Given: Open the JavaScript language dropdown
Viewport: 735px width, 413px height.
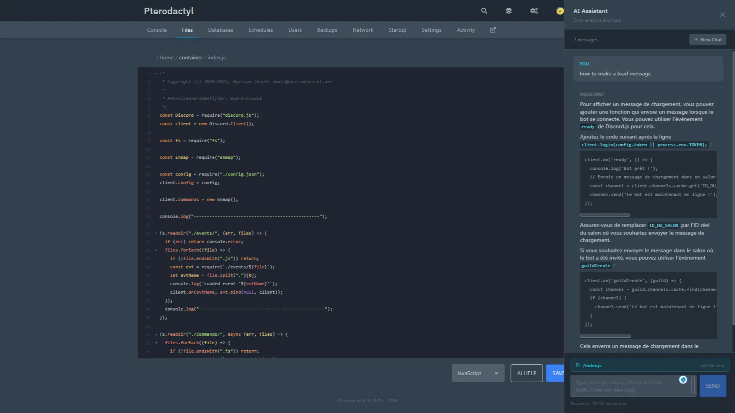Looking at the screenshot, I should pyautogui.click(x=478, y=373).
